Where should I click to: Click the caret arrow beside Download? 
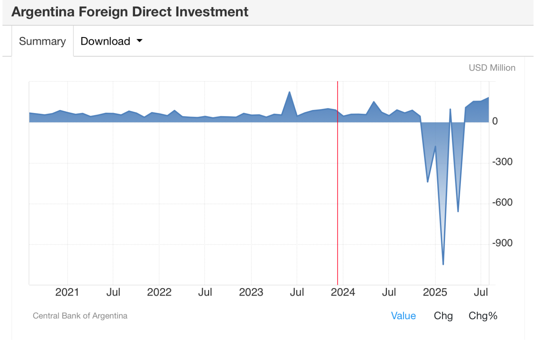pos(140,41)
